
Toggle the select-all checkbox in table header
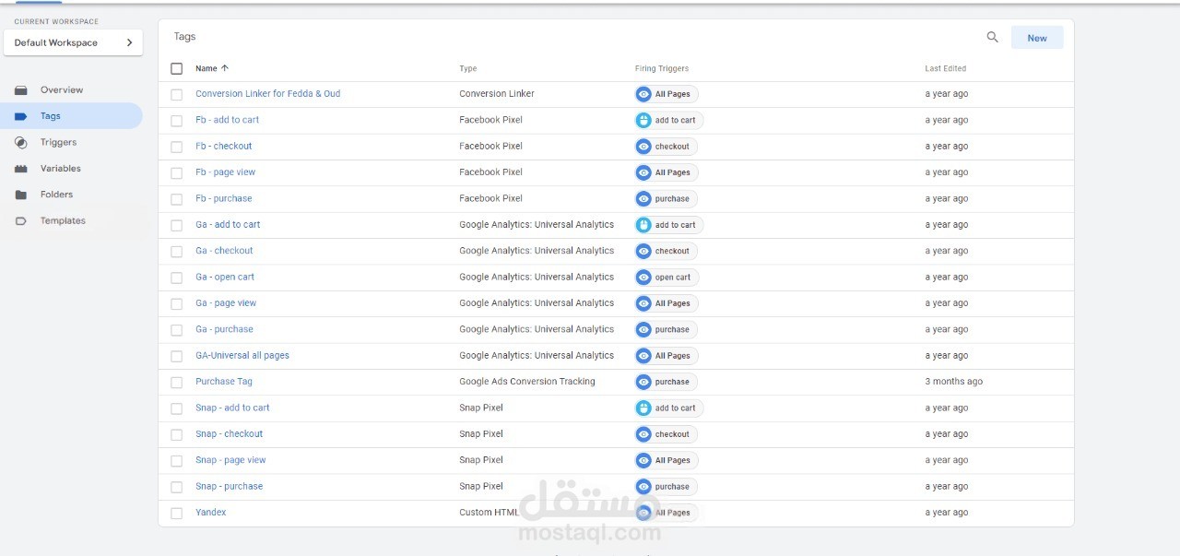pos(177,68)
